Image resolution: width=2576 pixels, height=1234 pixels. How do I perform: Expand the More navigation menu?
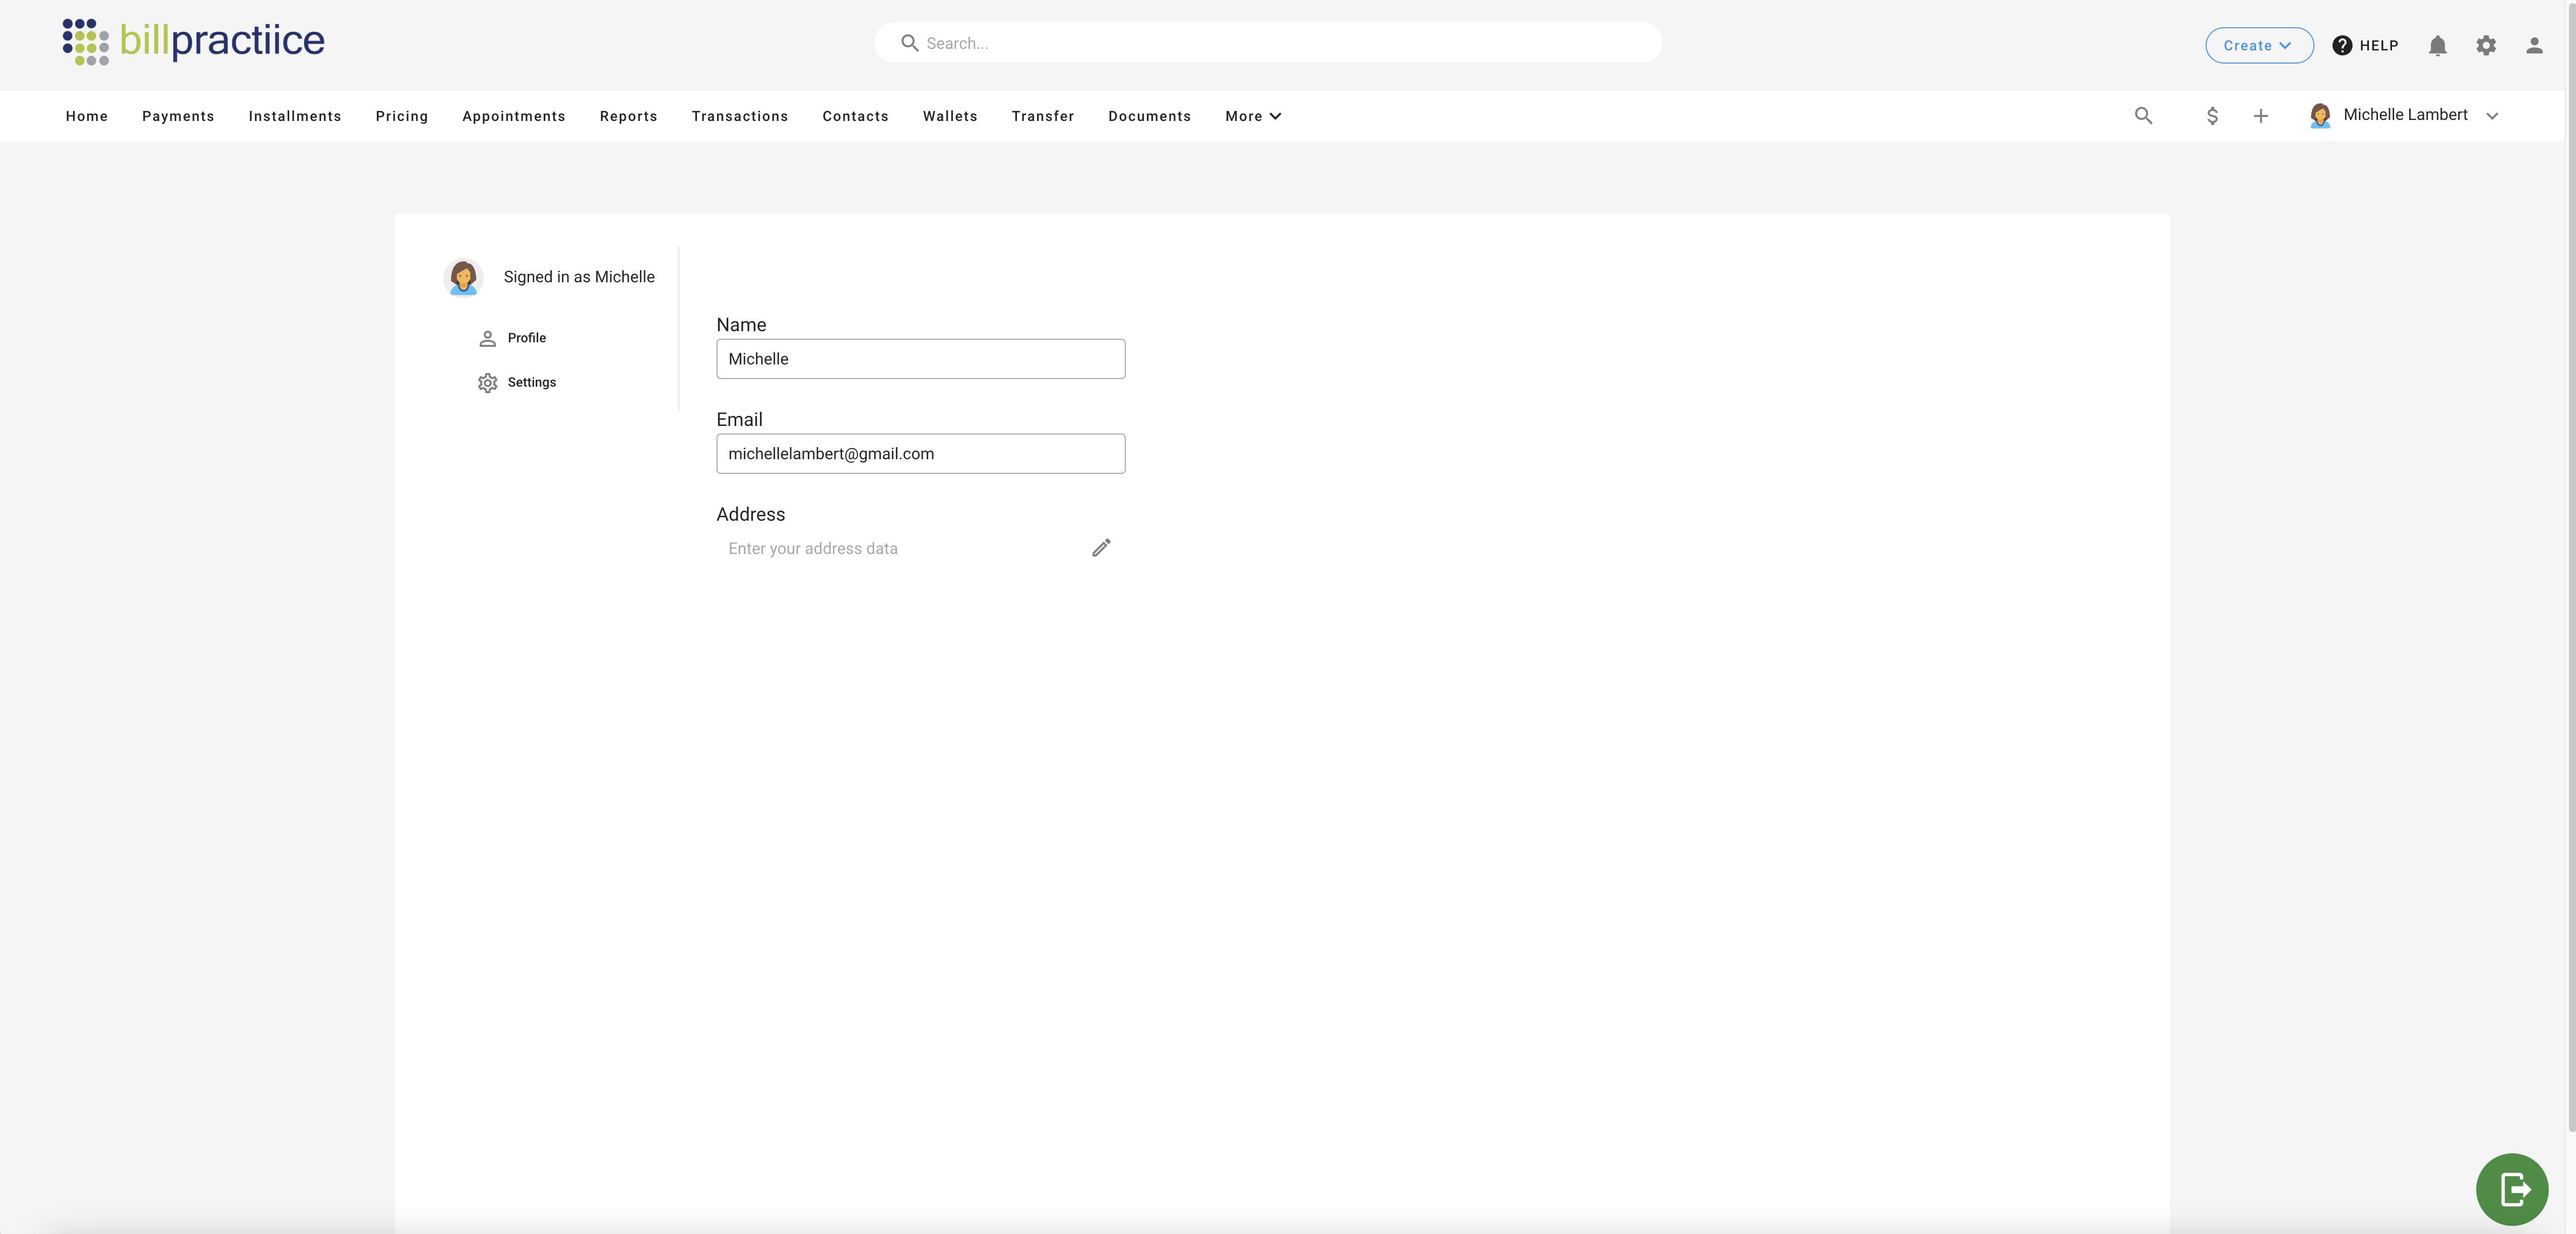[1252, 116]
